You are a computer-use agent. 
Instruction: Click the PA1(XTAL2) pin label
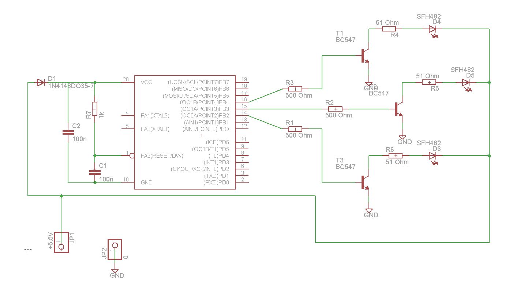coord(155,116)
